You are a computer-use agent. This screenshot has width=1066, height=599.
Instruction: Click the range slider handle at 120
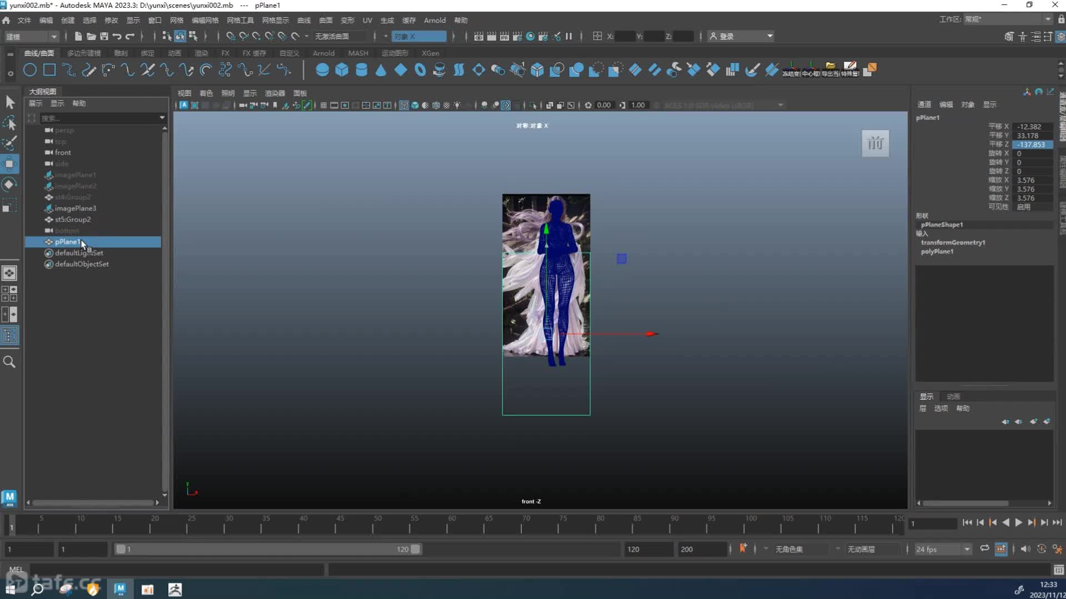coord(415,549)
